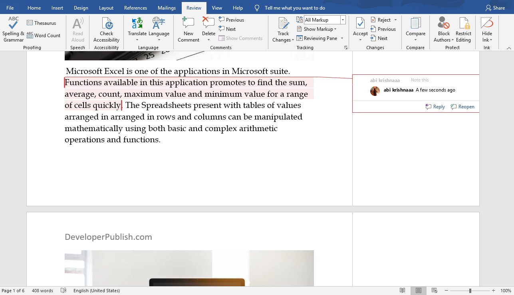This screenshot has height=295, width=514.
Task: Reply to abi krishnaaa's comment
Action: click(x=435, y=106)
